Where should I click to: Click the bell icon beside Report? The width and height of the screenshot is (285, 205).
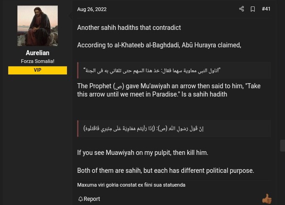80,199
